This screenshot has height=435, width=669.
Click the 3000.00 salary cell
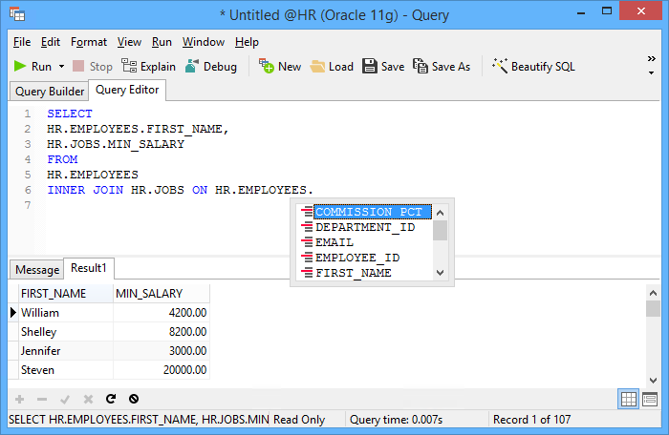[162, 351]
